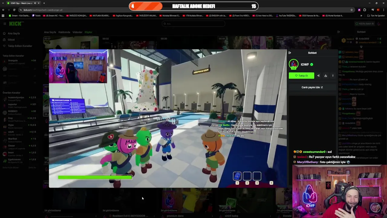Open the DSLR Kamera ile bookmark

(x=309, y=16)
